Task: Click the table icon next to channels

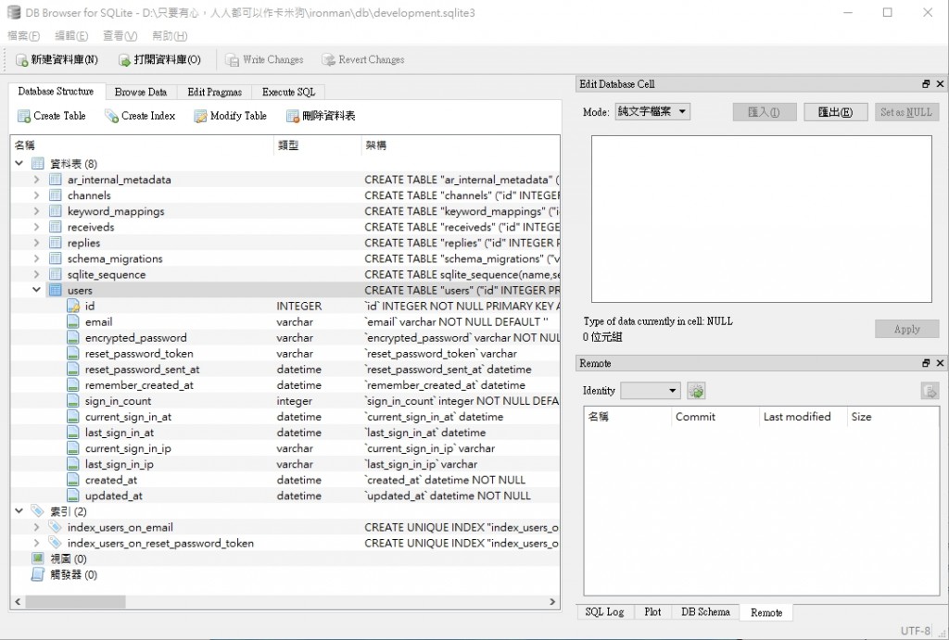Action: tap(55, 195)
